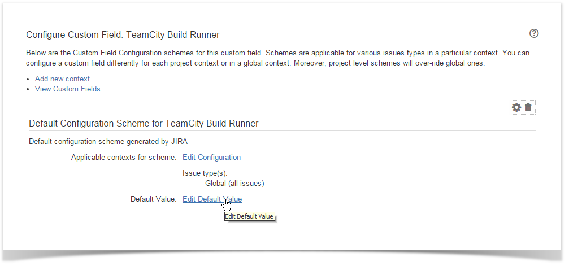This screenshot has height=266, width=569.
Task: Click the scheme generated by JIRA description
Action: [x=112, y=141]
